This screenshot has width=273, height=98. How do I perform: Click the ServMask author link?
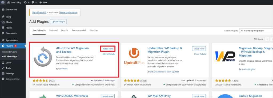coord(63,69)
